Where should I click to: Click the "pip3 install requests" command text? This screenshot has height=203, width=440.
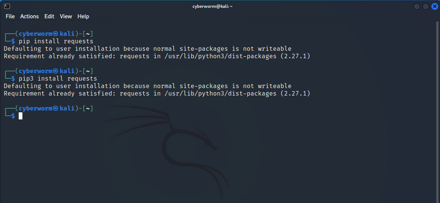pyautogui.click(x=58, y=79)
